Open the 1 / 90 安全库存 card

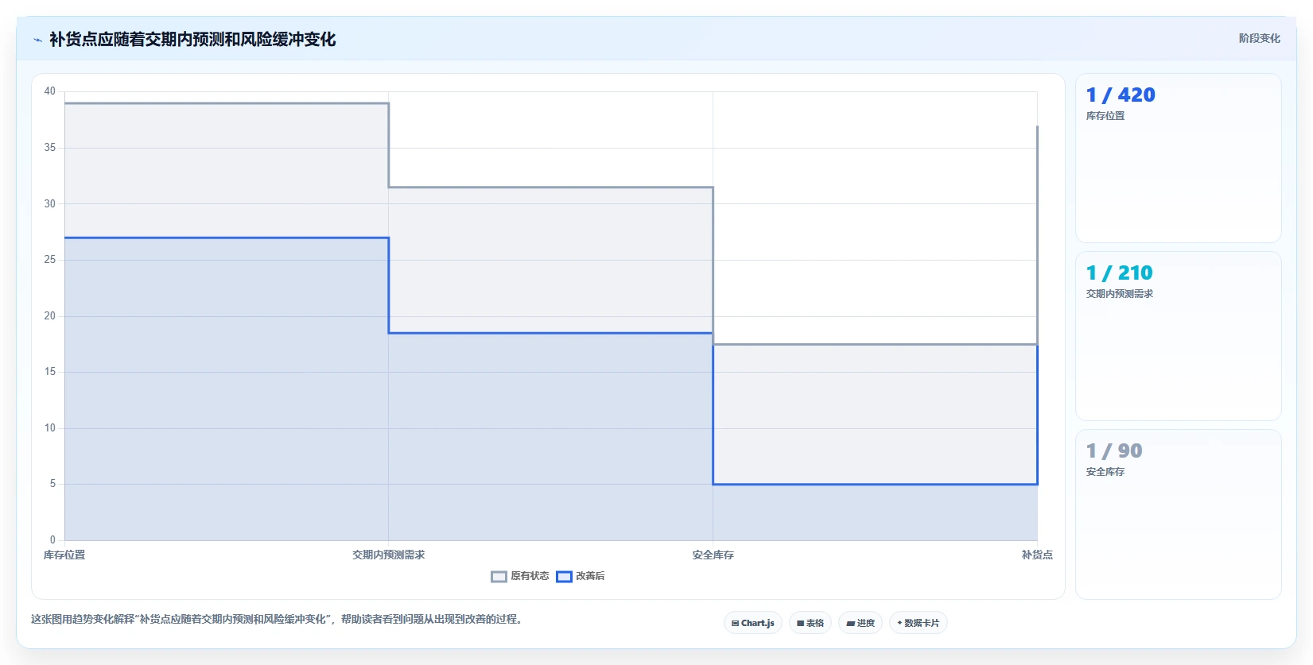pos(1179,515)
